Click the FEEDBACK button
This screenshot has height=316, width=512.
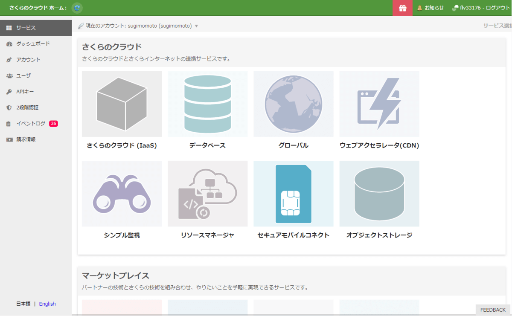[493, 310]
